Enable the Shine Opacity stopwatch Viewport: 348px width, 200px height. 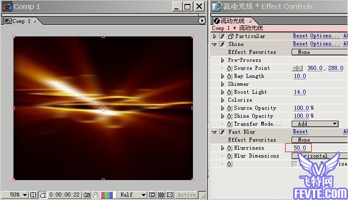coord(229,116)
